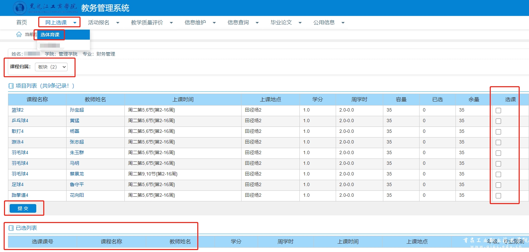Click the home icon in breadcrumb
The height and width of the screenshot is (252, 529).
pyautogui.click(x=19, y=34)
